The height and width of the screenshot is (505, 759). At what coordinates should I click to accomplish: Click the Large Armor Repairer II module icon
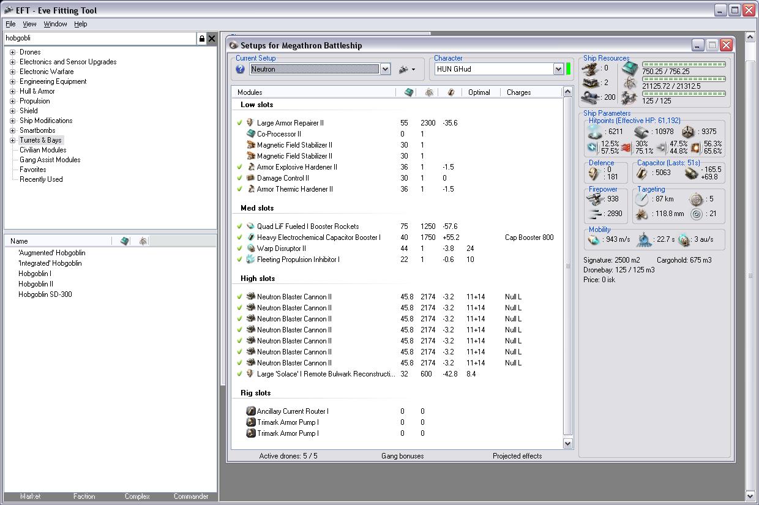(x=250, y=123)
